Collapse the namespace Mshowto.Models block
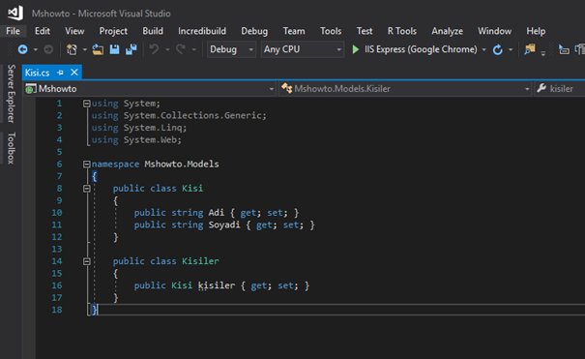This screenshot has width=585, height=359. click(87, 164)
